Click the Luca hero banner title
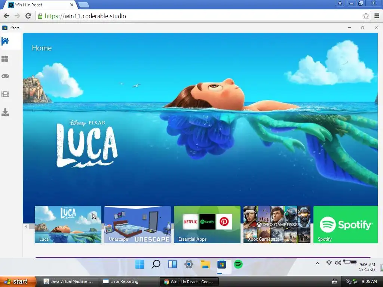The height and width of the screenshot is (287, 383). coord(87,144)
